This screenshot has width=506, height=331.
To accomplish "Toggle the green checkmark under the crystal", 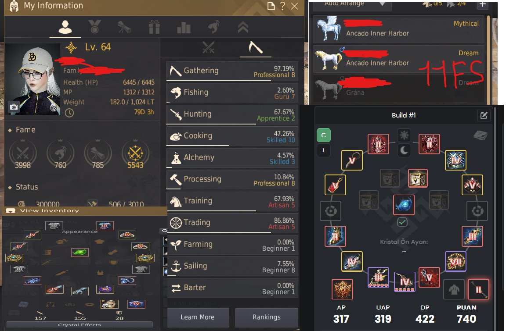I will tap(402, 222).
